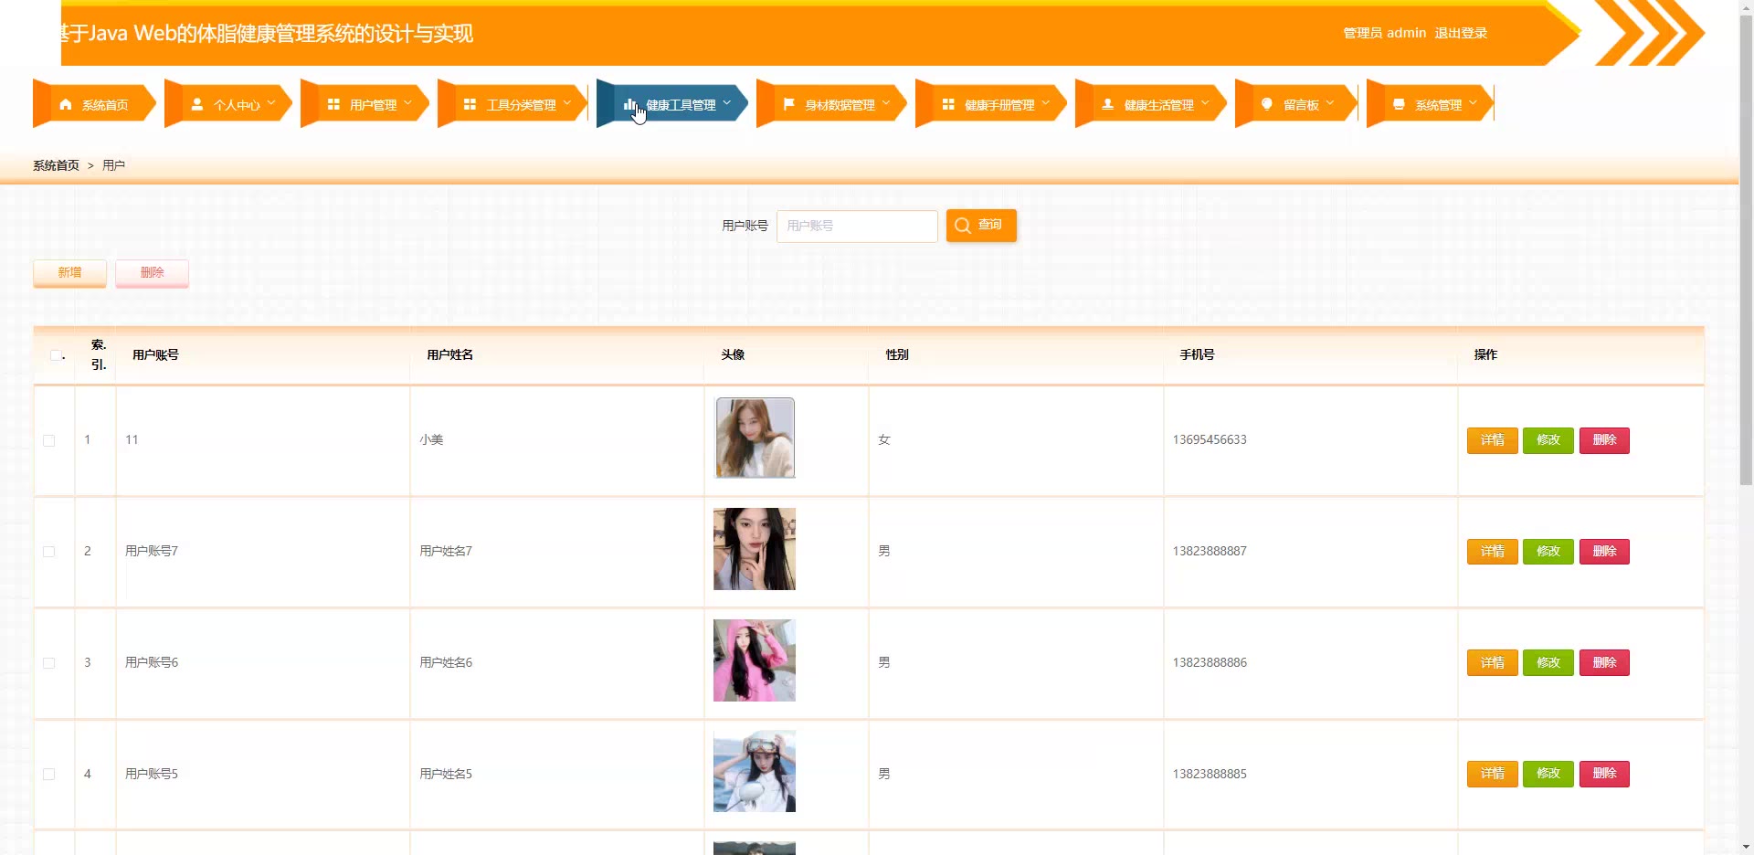Image resolution: width=1754 pixels, height=855 pixels.
Task: Open the 身材数据管理 menu label
Action: tap(840, 105)
